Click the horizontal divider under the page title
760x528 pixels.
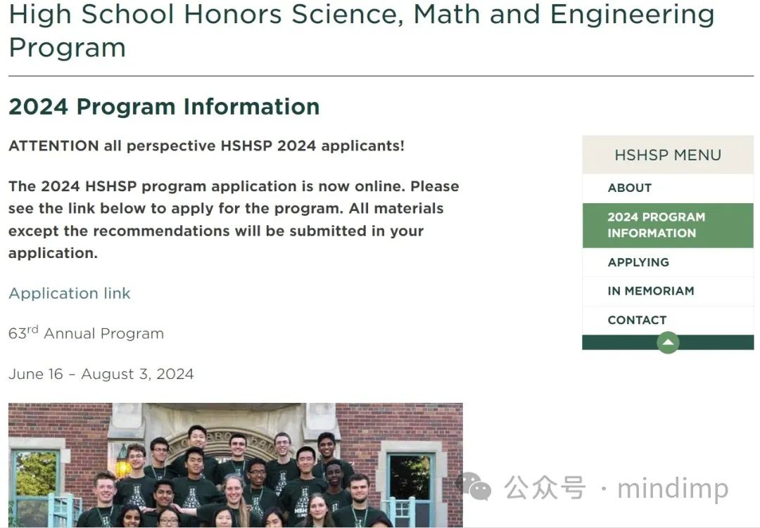380,75
